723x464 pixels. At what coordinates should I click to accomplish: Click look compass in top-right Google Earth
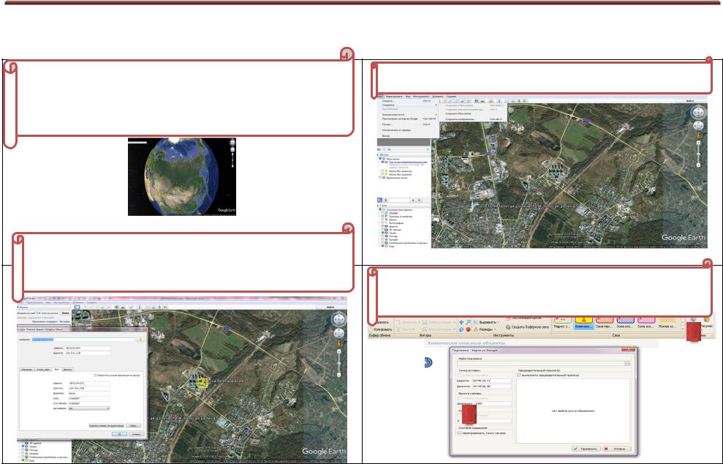698,112
